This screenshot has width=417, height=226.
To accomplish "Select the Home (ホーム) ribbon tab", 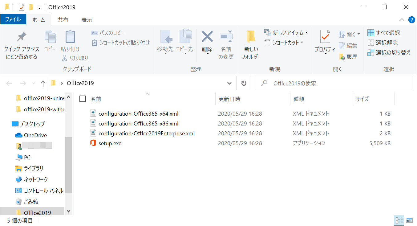I will coord(39,20).
